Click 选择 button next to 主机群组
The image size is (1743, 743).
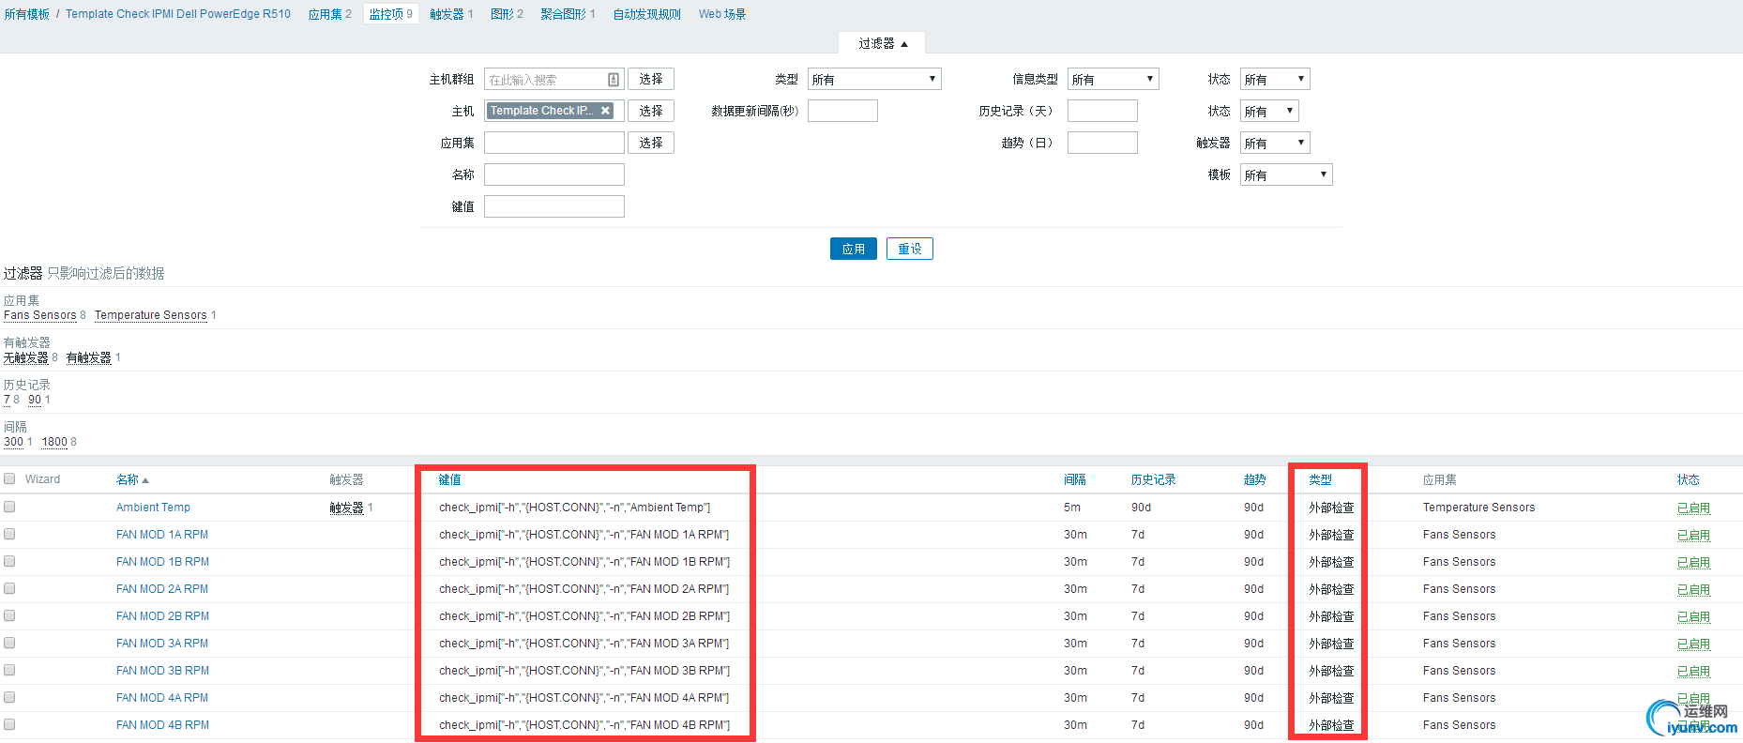pyautogui.click(x=651, y=79)
